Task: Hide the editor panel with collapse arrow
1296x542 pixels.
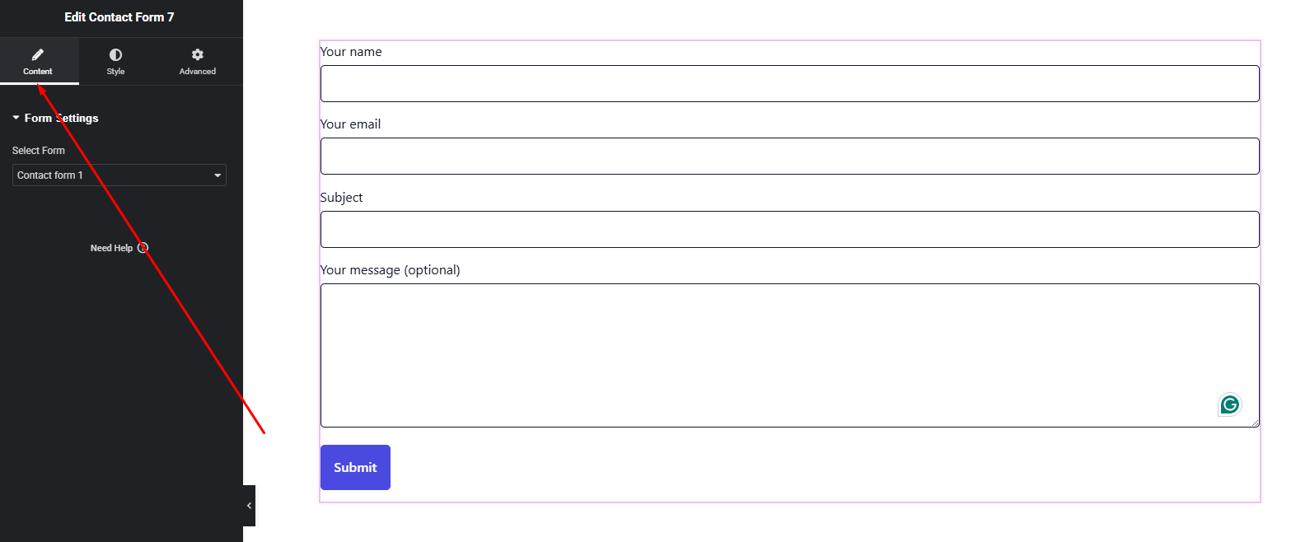Action: coord(249,506)
